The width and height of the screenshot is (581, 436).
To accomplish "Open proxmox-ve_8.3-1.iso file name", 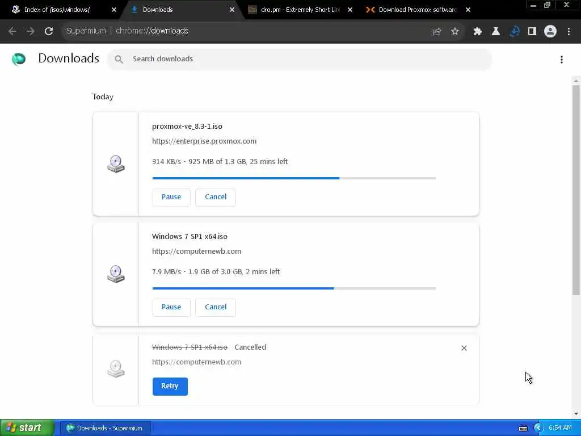I will tap(187, 127).
